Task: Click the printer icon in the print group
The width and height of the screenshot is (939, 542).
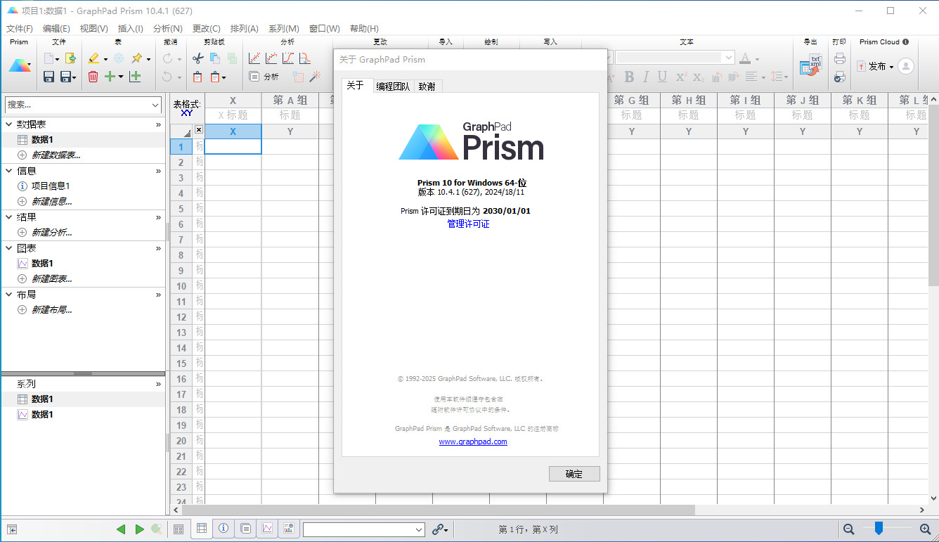Action: tap(839, 58)
